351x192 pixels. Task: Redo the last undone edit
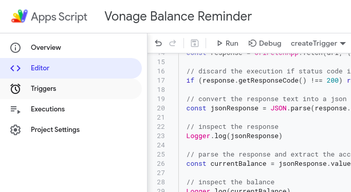point(172,43)
